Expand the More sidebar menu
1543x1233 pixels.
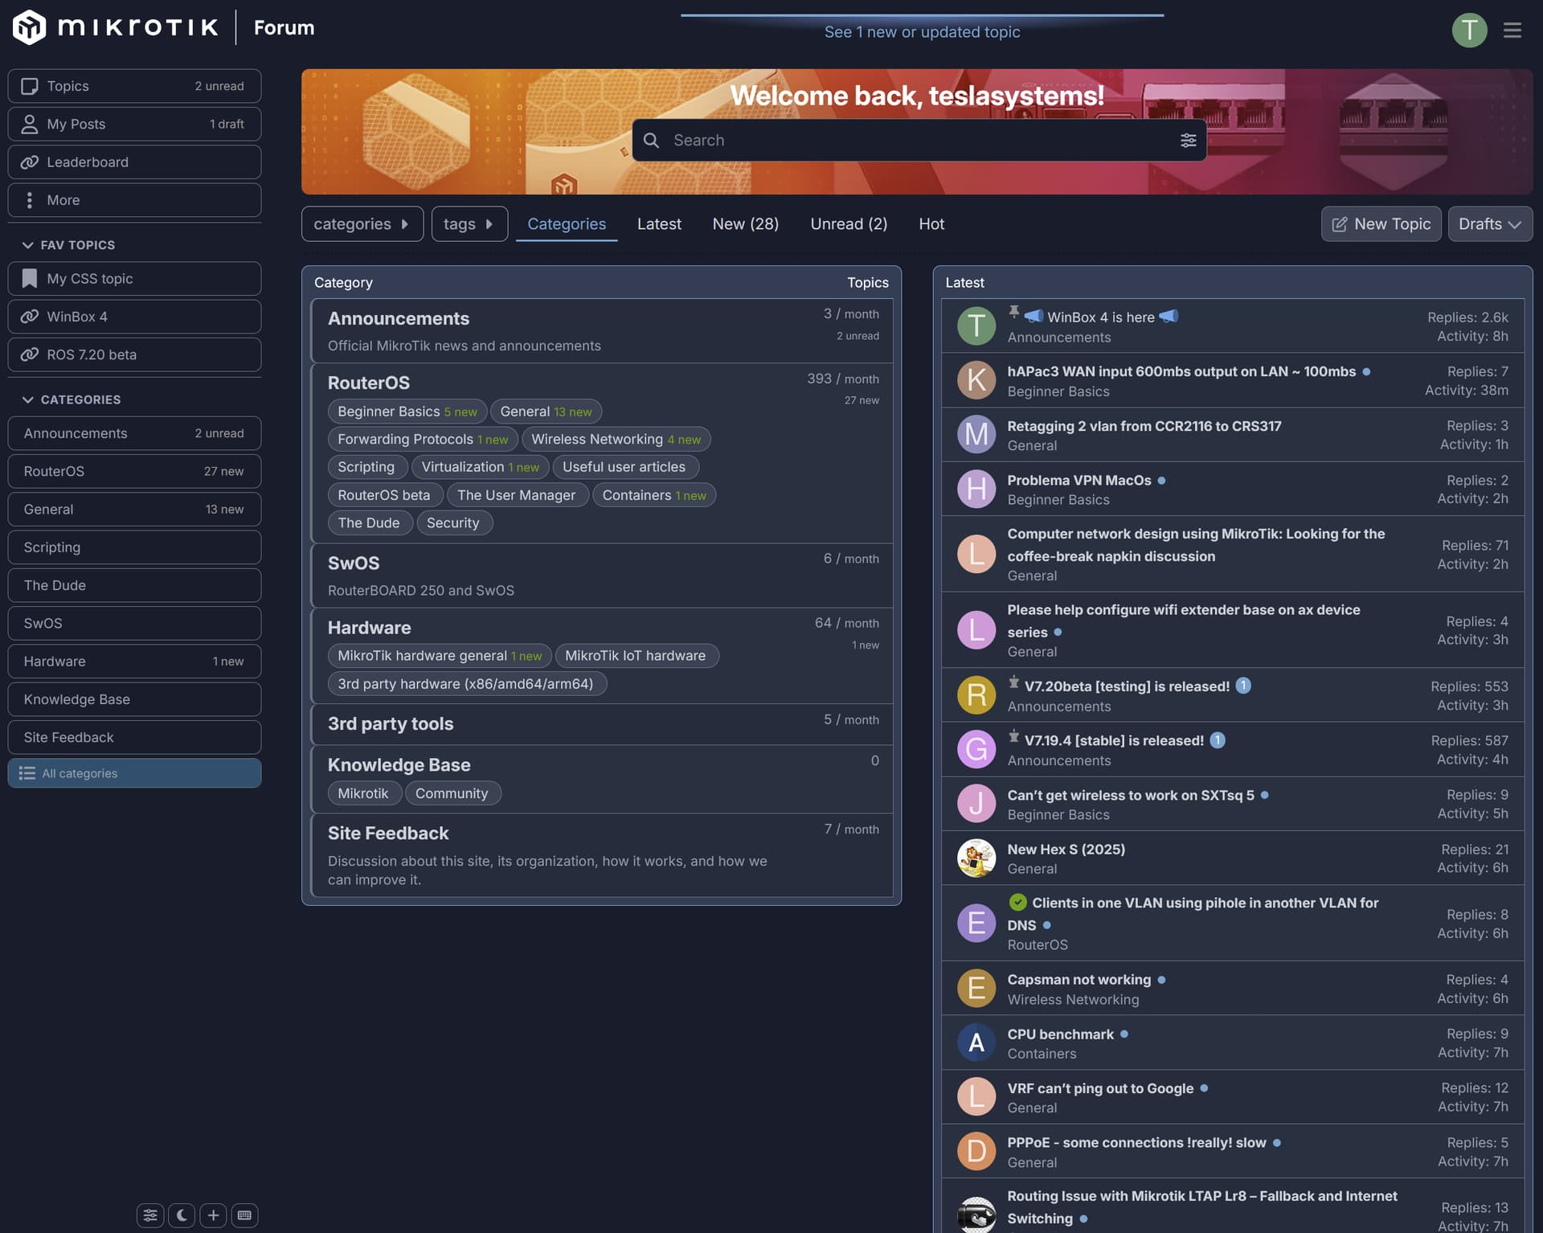[x=134, y=199]
